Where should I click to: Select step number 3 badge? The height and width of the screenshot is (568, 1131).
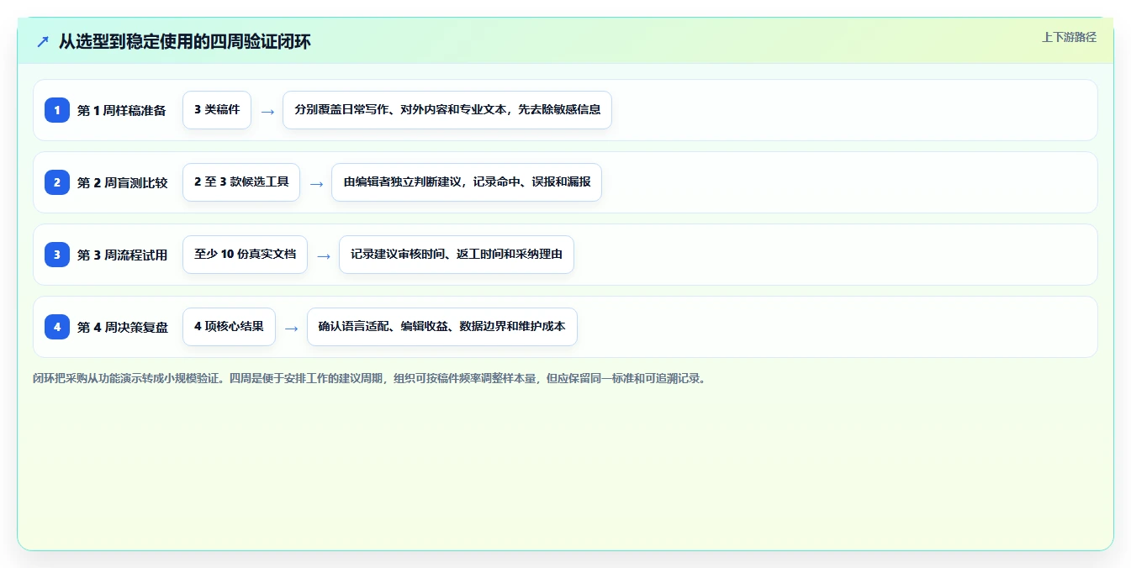[x=57, y=255]
